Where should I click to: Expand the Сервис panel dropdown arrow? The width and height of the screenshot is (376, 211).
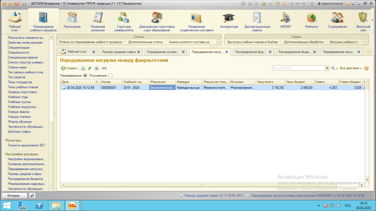click(x=365, y=42)
